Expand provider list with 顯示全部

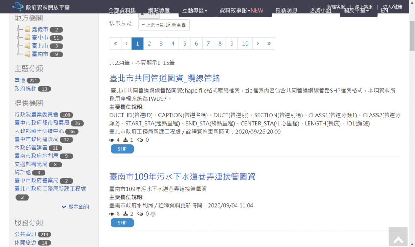point(75,207)
